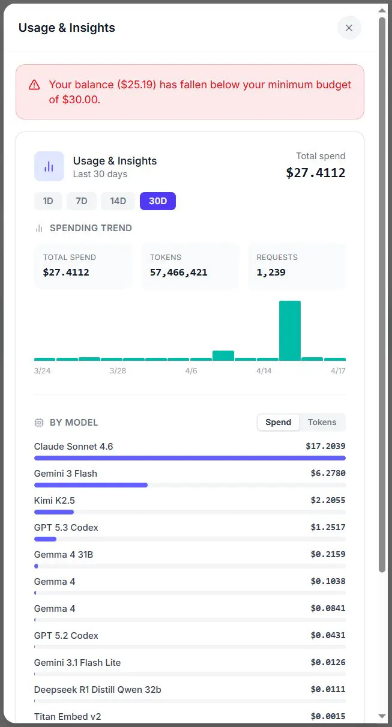The height and width of the screenshot is (727, 392).
Task: Switch By Model view to Spend
Action: pos(279,422)
